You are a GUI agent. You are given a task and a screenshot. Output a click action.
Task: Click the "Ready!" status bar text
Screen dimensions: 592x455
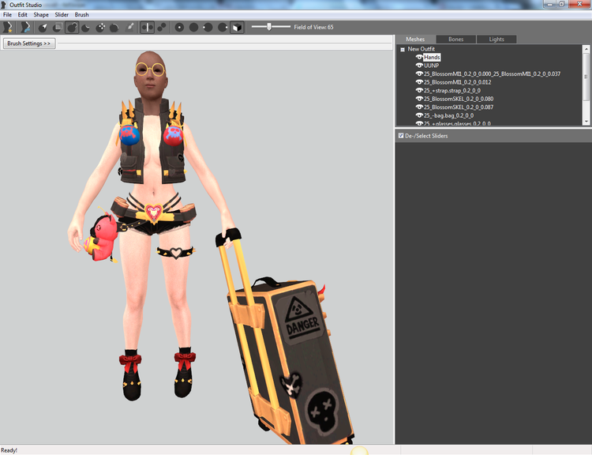(x=9, y=450)
